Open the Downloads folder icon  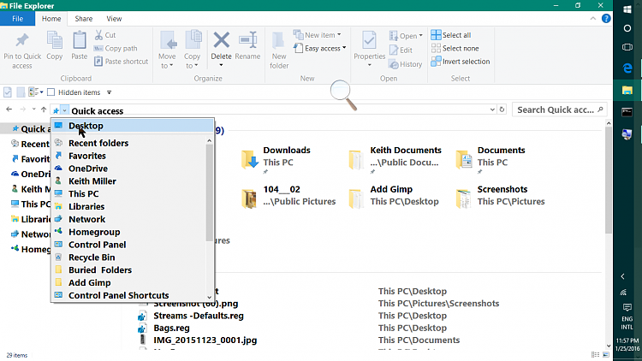(x=250, y=159)
